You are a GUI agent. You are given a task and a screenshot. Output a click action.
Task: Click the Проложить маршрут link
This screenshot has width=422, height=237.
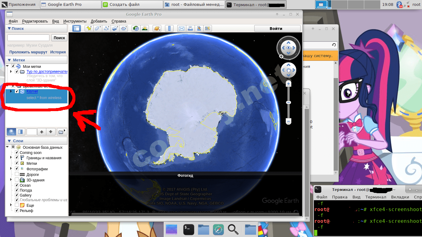pyautogui.click(x=28, y=52)
